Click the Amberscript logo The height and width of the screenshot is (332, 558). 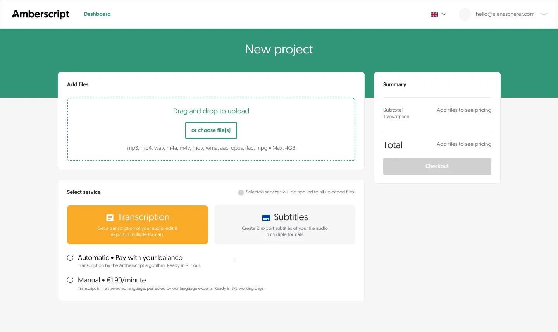(41, 14)
